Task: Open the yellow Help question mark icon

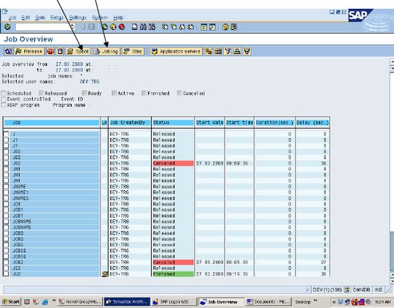Action: (x=226, y=27)
